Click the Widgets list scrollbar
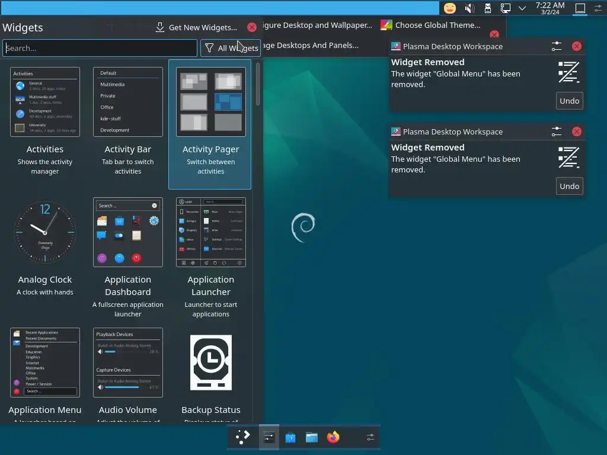Viewport: 607px width, 455px height. [x=258, y=84]
